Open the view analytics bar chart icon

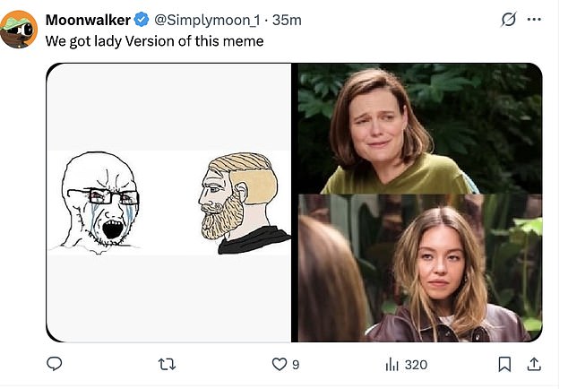click(x=392, y=364)
